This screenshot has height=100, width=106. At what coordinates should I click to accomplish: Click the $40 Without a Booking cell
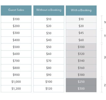click(49, 40)
